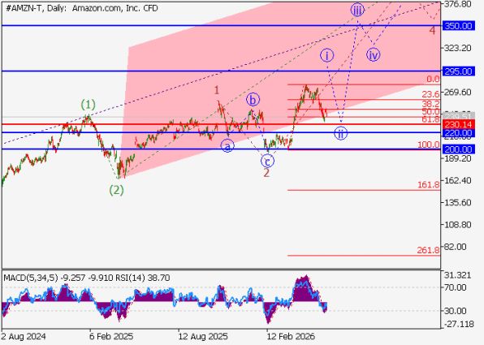Click the 162.40 price axis value
The height and width of the screenshot is (345, 484).
[457, 180]
